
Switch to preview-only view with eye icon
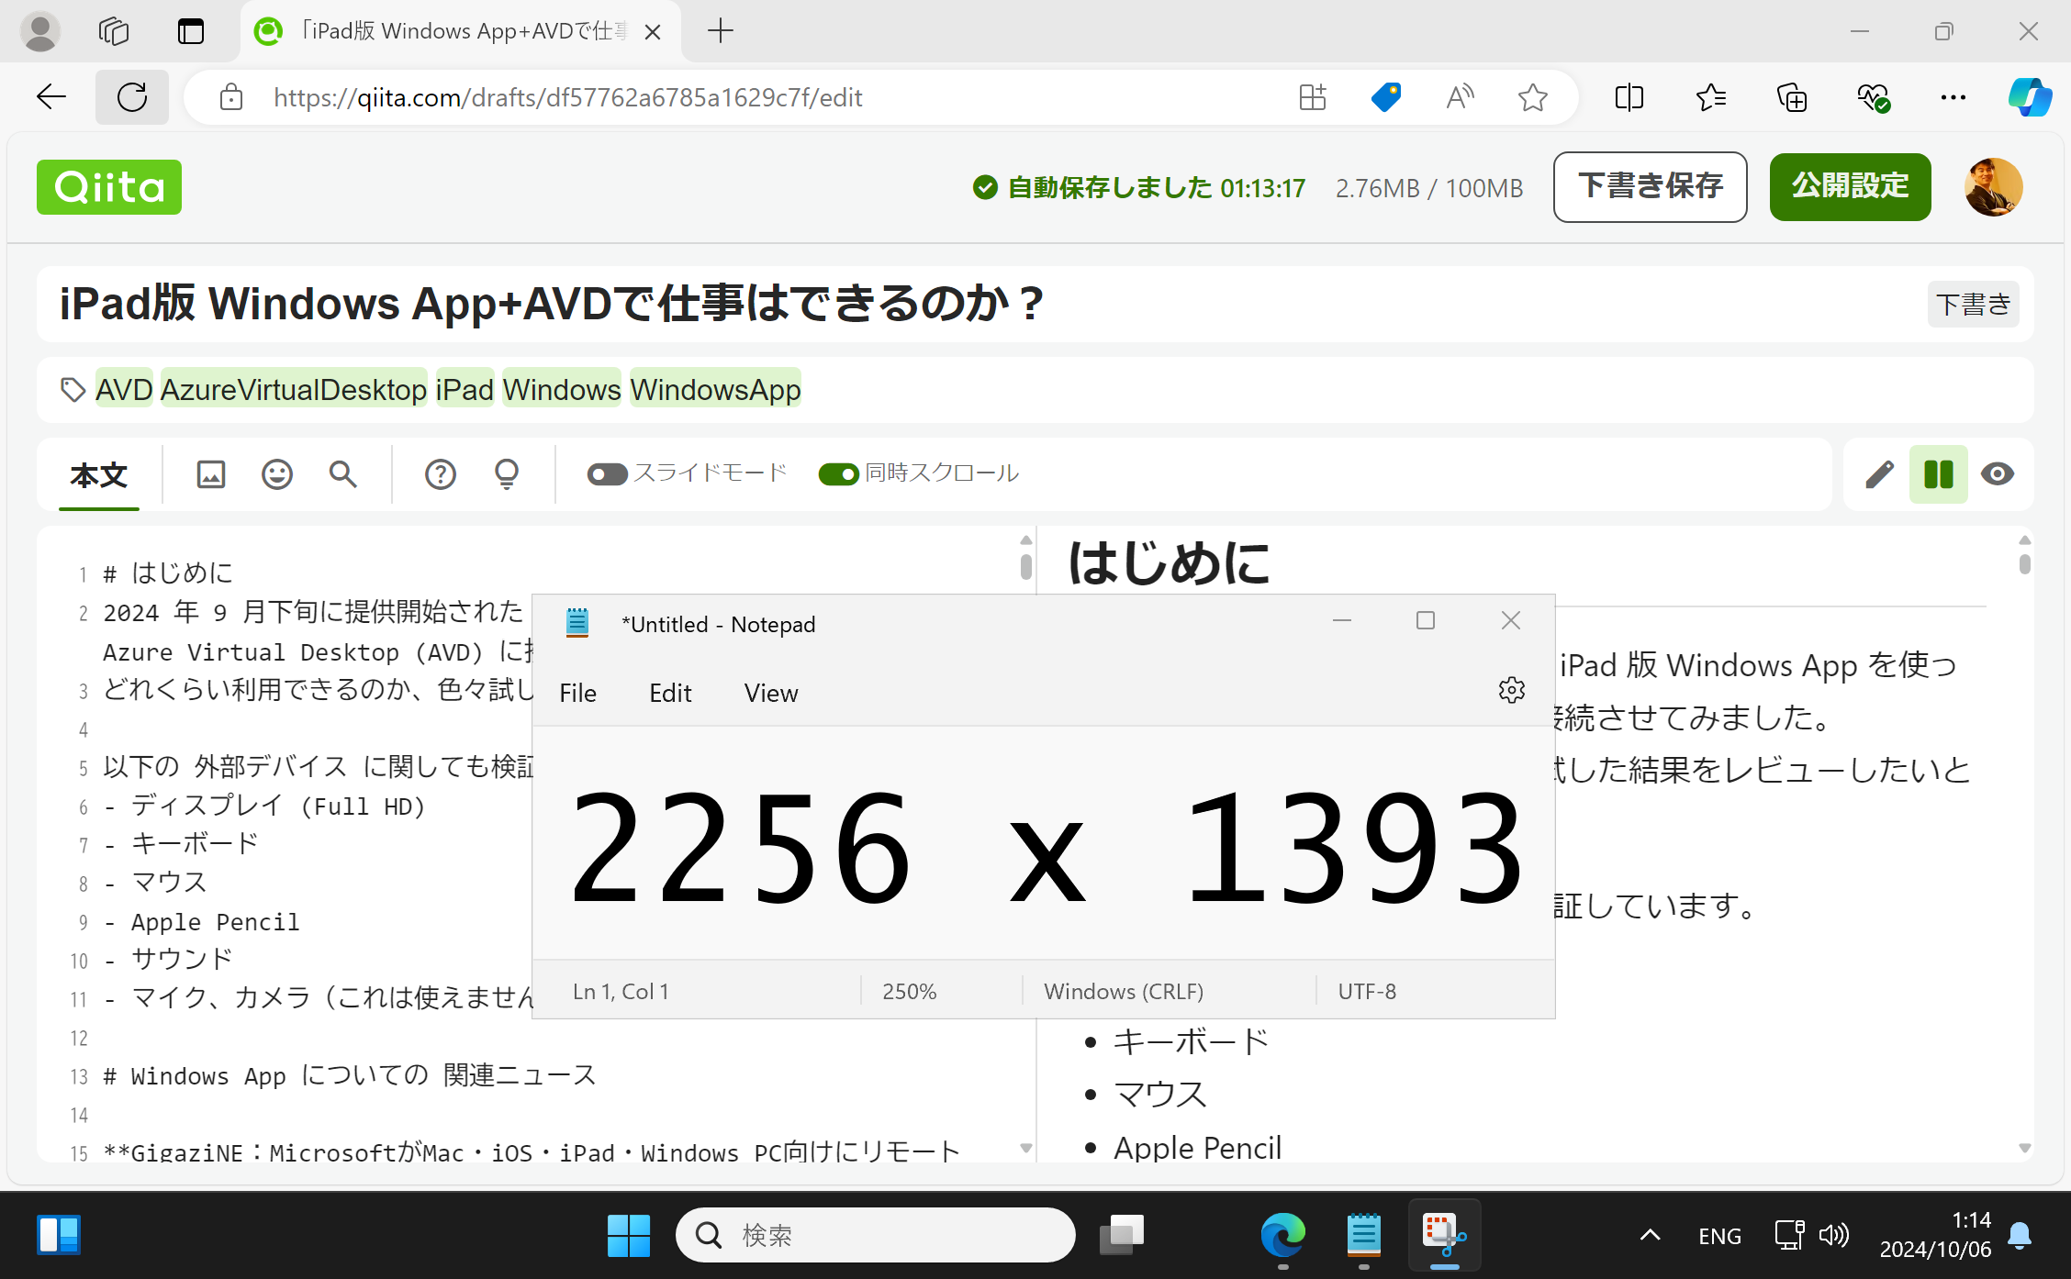pos(1998,474)
